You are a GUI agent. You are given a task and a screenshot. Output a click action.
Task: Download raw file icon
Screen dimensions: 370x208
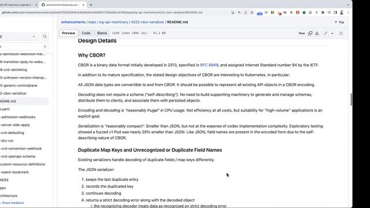[317, 34]
